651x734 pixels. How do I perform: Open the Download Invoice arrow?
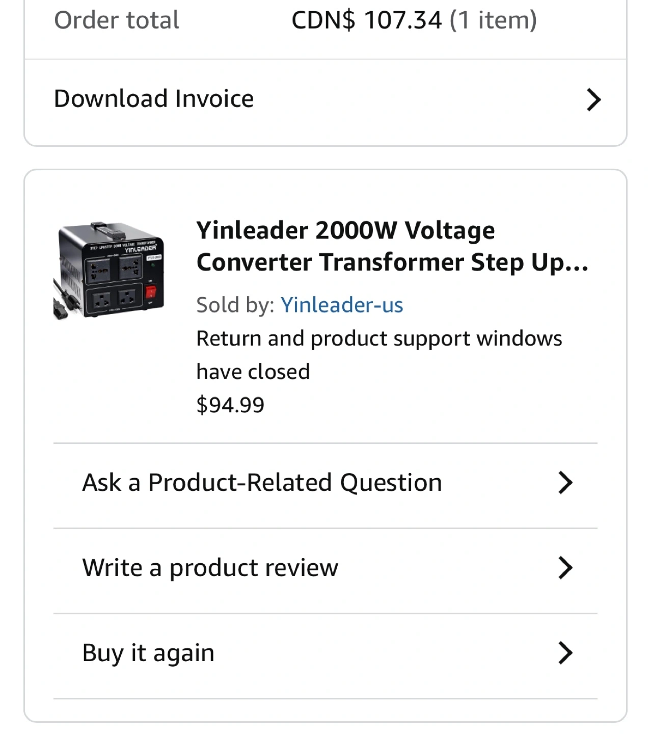(x=593, y=99)
